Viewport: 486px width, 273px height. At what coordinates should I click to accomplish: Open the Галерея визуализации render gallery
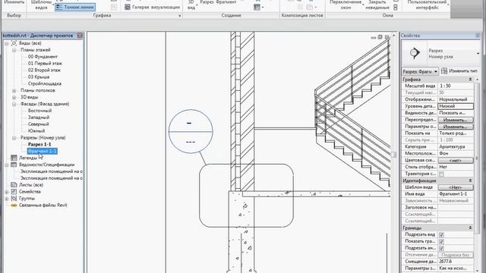point(152,7)
